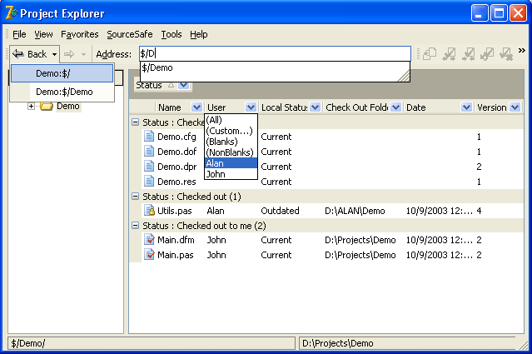Open the Version column filter dropdown
The width and height of the screenshot is (532, 354).
515,107
